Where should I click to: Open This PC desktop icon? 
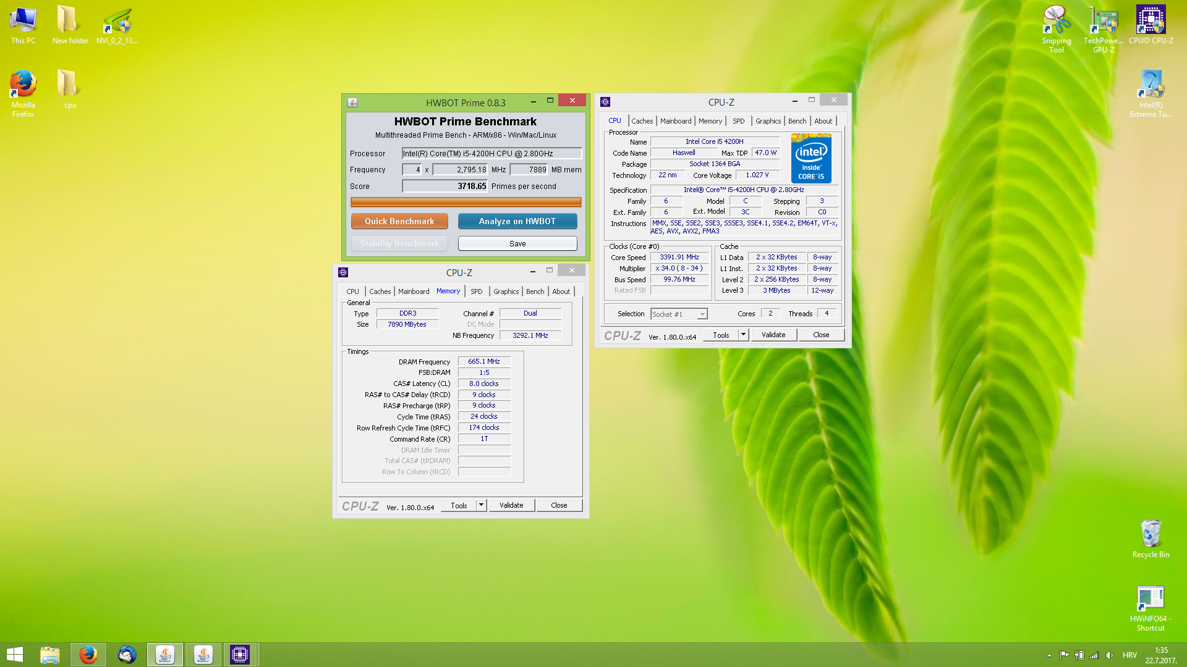23,25
